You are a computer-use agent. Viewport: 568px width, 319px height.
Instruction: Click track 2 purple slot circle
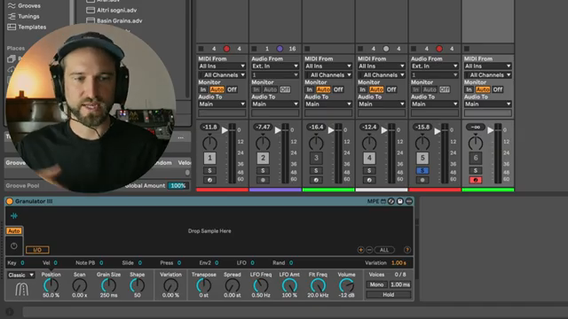[x=280, y=49]
